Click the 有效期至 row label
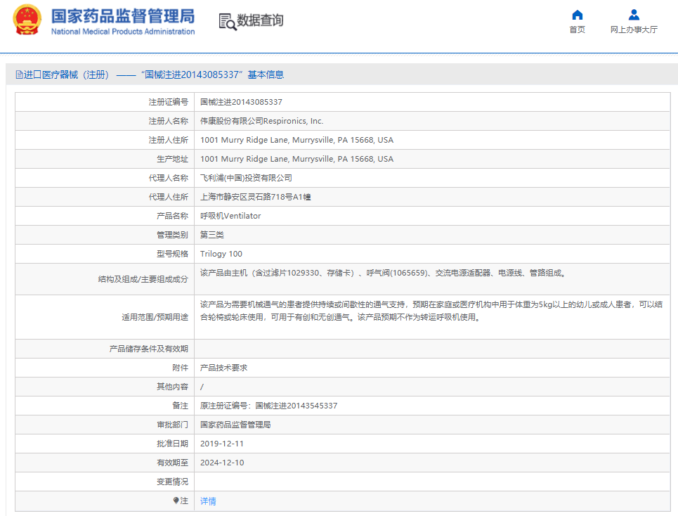The image size is (678, 516). pos(172,463)
